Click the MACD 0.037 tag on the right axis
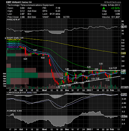This screenshot has width=129, height=131. (x=124, y=94)
